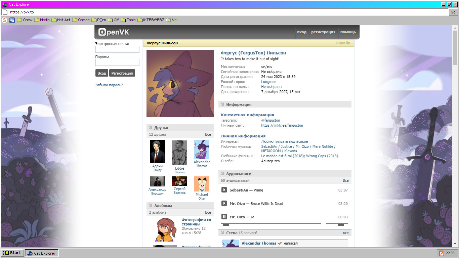The image size is (459, 258).
Task: Click the favorite music link starting with SebastiAn
Action: [298, 148]
